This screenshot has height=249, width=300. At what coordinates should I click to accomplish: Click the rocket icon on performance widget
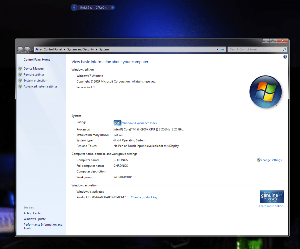75,7
